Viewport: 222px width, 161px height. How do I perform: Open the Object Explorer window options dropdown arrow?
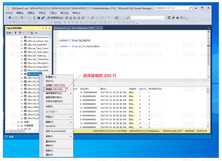click(43, 28)
